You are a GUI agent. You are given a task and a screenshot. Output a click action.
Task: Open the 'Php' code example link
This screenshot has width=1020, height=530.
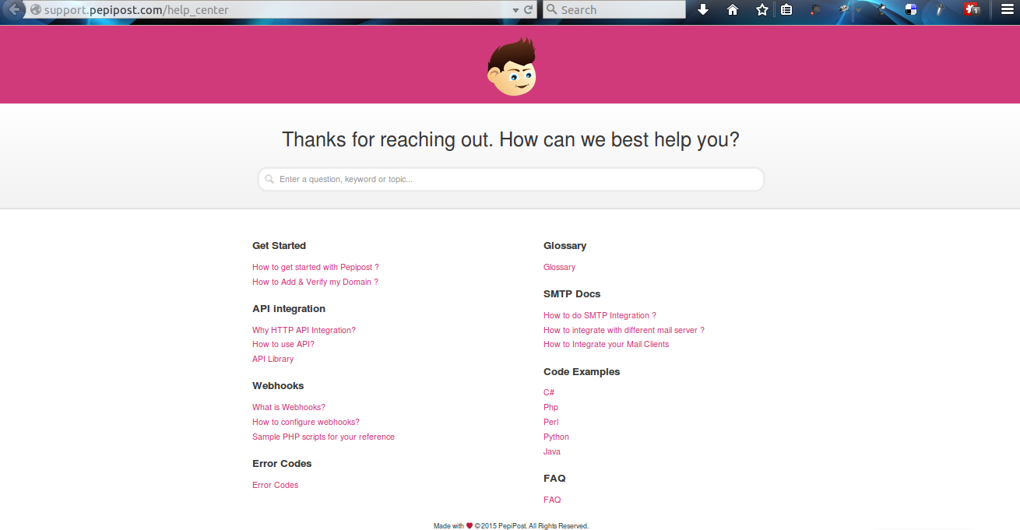click(550, 407)
